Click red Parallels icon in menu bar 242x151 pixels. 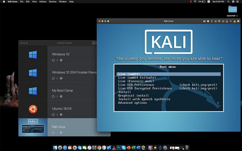[191, 2]
